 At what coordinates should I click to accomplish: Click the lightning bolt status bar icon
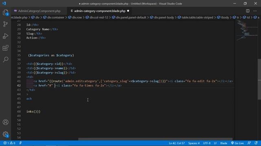click(20, 143)
